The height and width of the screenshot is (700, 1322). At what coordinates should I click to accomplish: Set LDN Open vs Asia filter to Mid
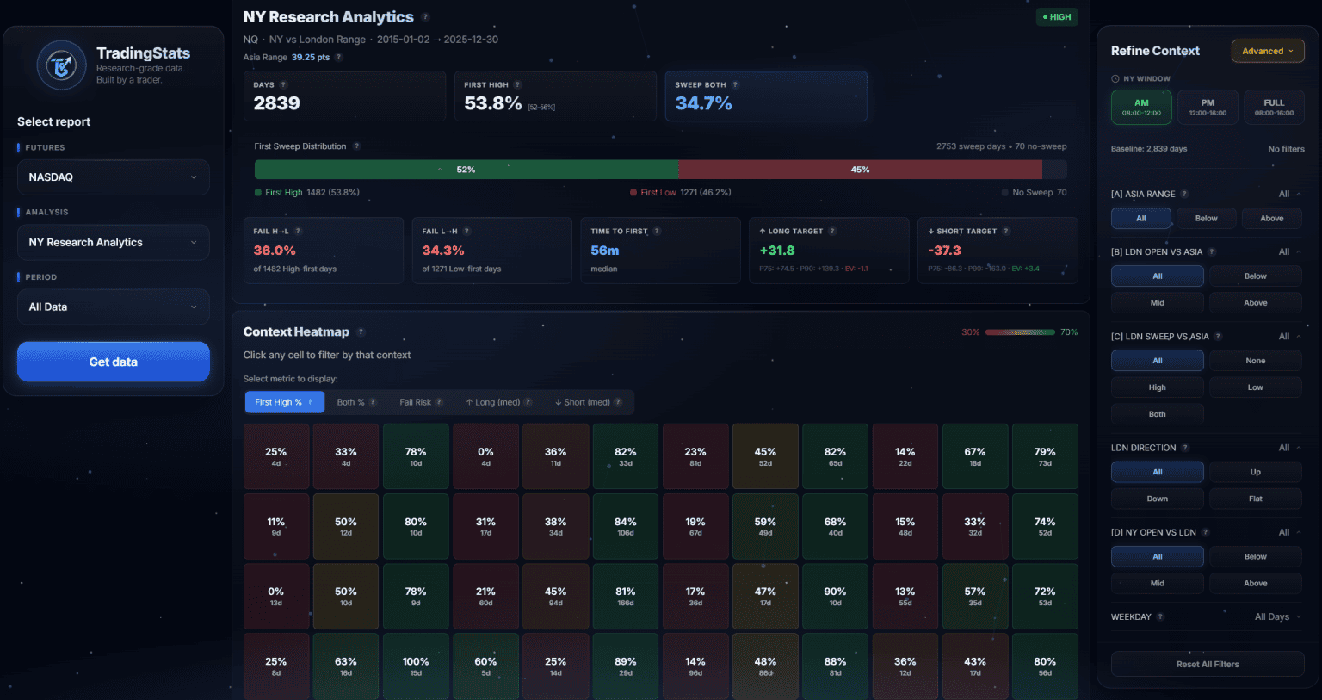pos(1158,303)
